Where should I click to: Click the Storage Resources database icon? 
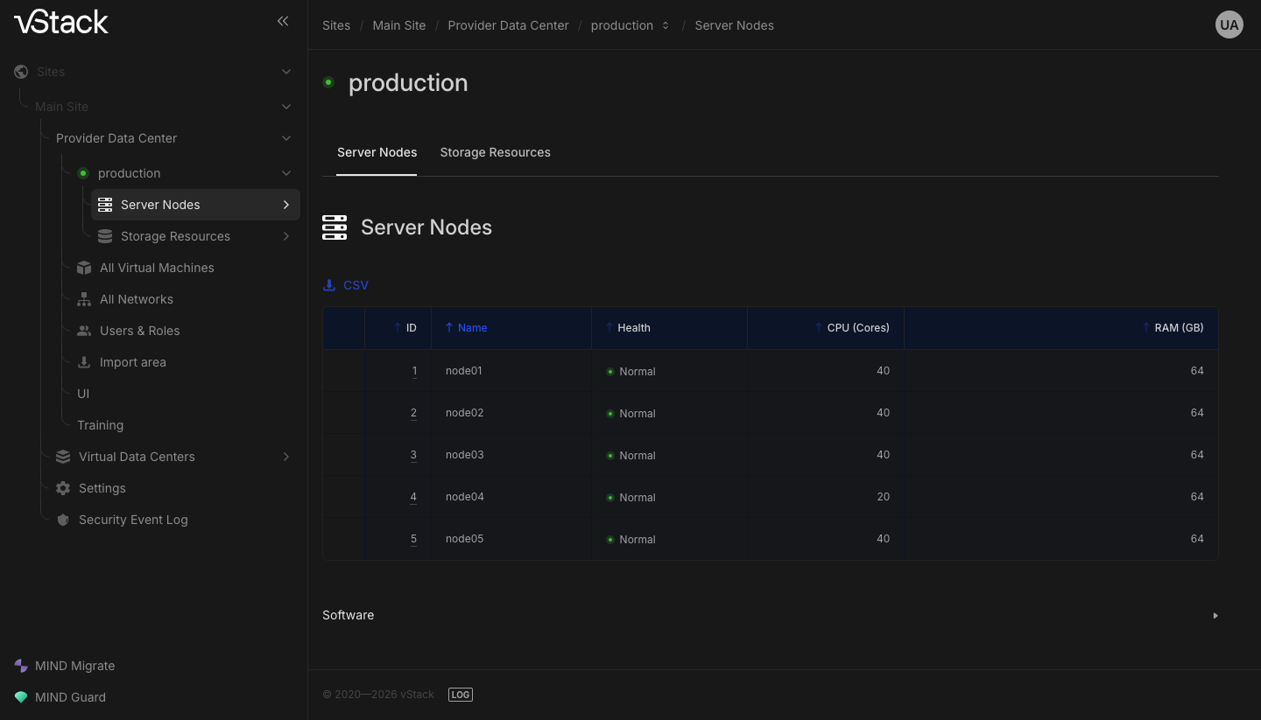[x=105, y=236]
